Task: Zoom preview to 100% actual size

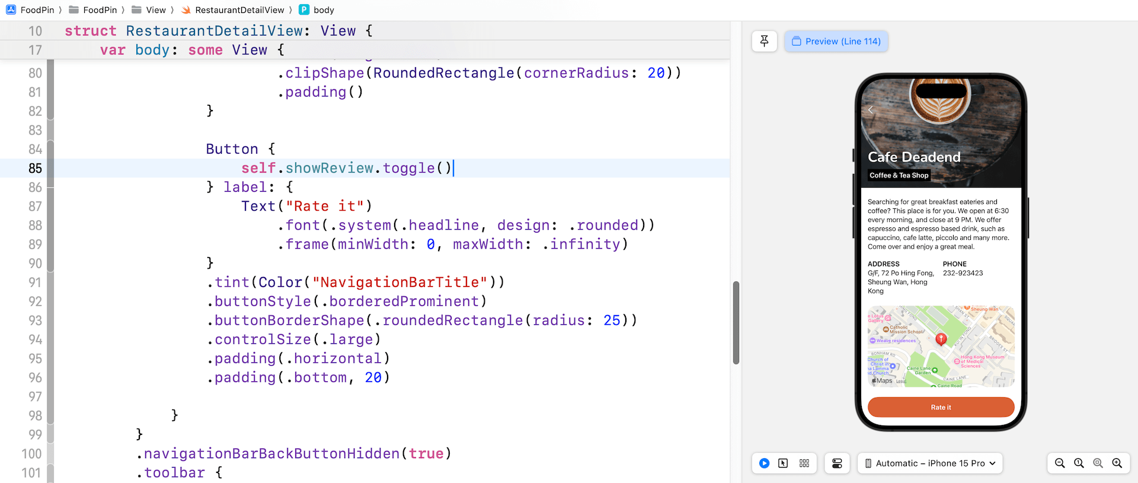Action: click(x=1079, y=463)
